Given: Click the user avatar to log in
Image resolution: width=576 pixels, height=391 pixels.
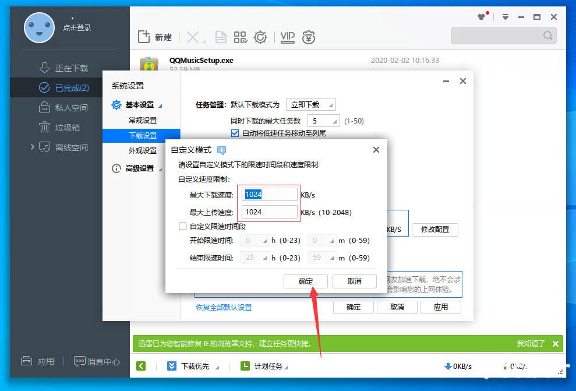Looking at the screenshot, I should pyautogui.click(x=39, y=27).
